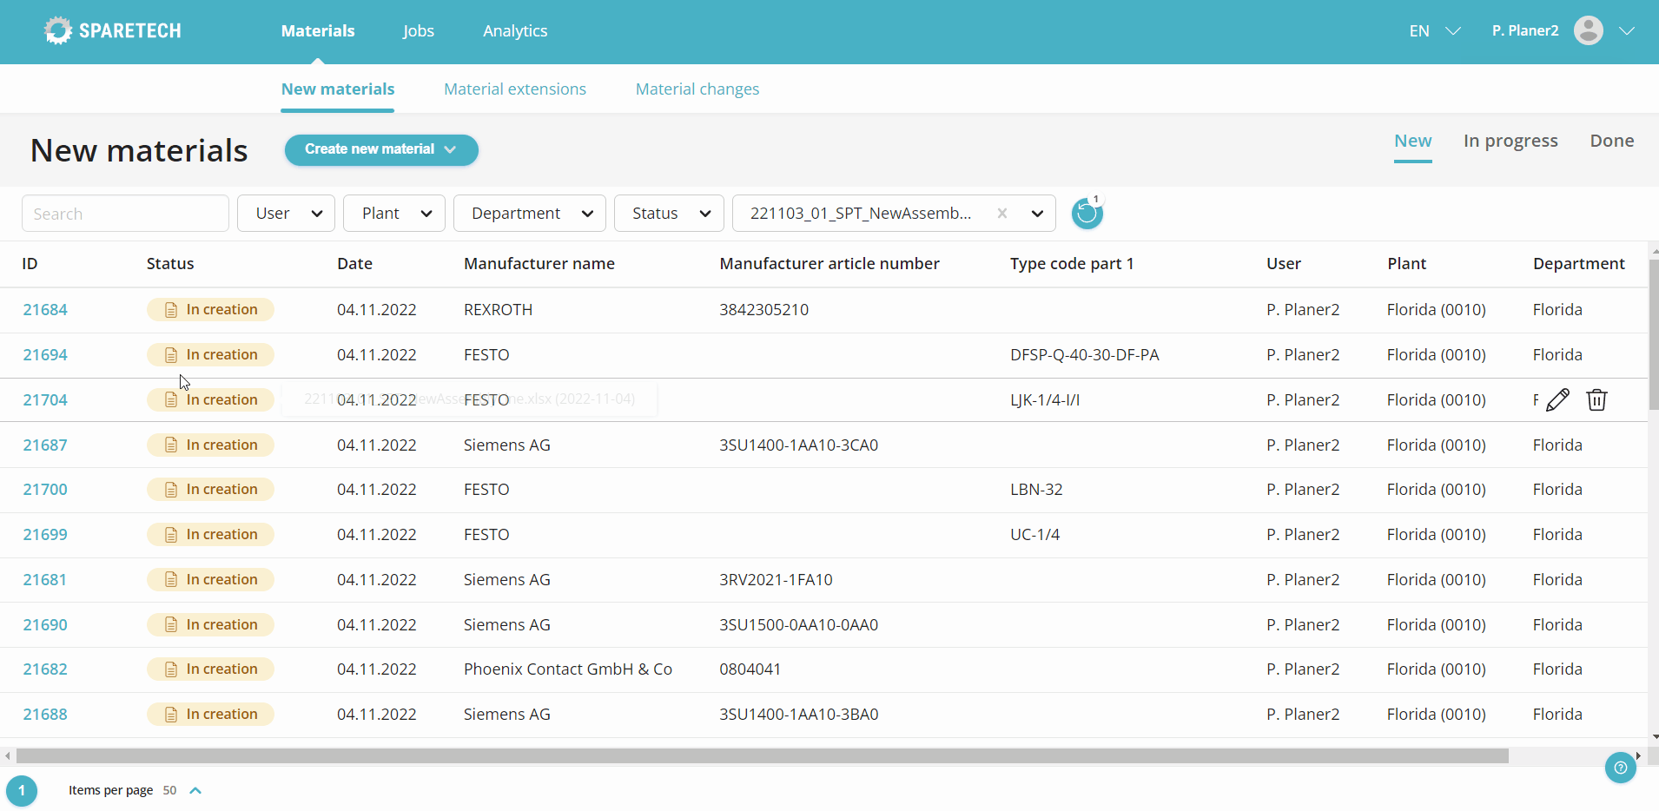
Task: Change items per page with the chevron
Action: pos(195,790)
